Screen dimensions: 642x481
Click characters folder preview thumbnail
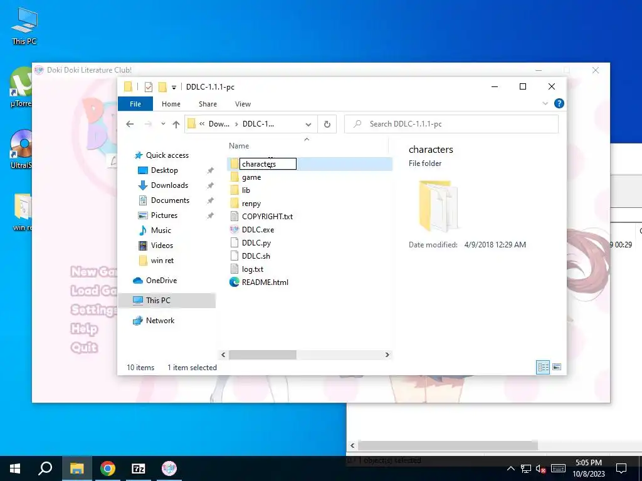[x=438, y=207]
